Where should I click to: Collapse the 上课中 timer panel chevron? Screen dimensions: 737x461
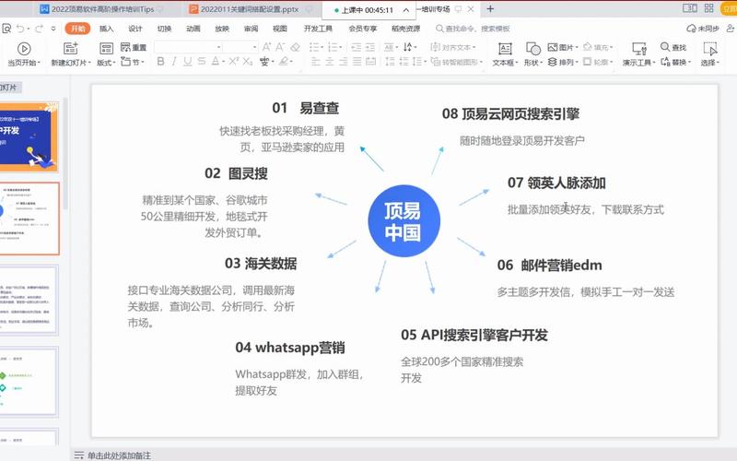tap(406, 10)
